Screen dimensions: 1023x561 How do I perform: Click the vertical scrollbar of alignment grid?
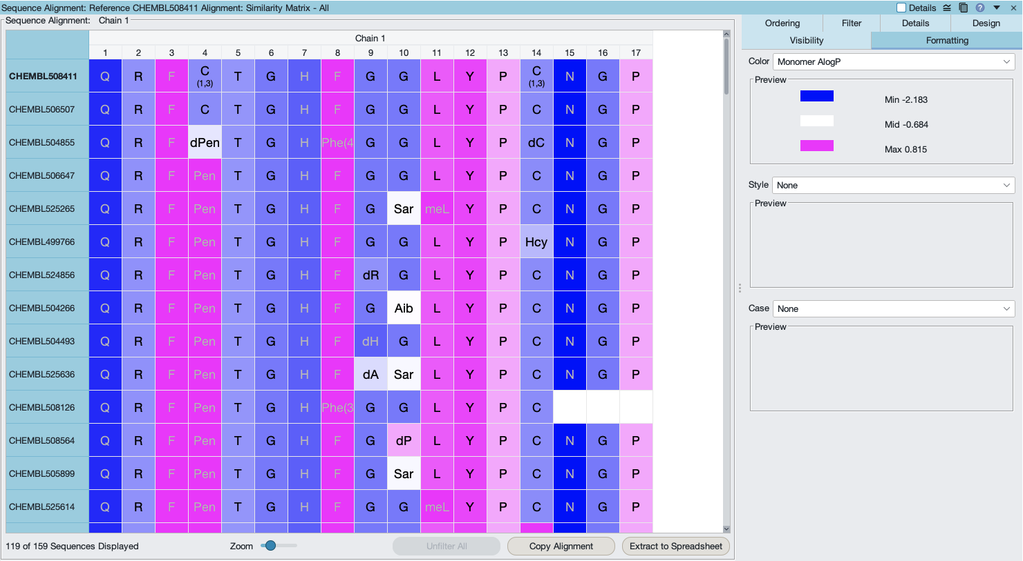click(726, 66)
